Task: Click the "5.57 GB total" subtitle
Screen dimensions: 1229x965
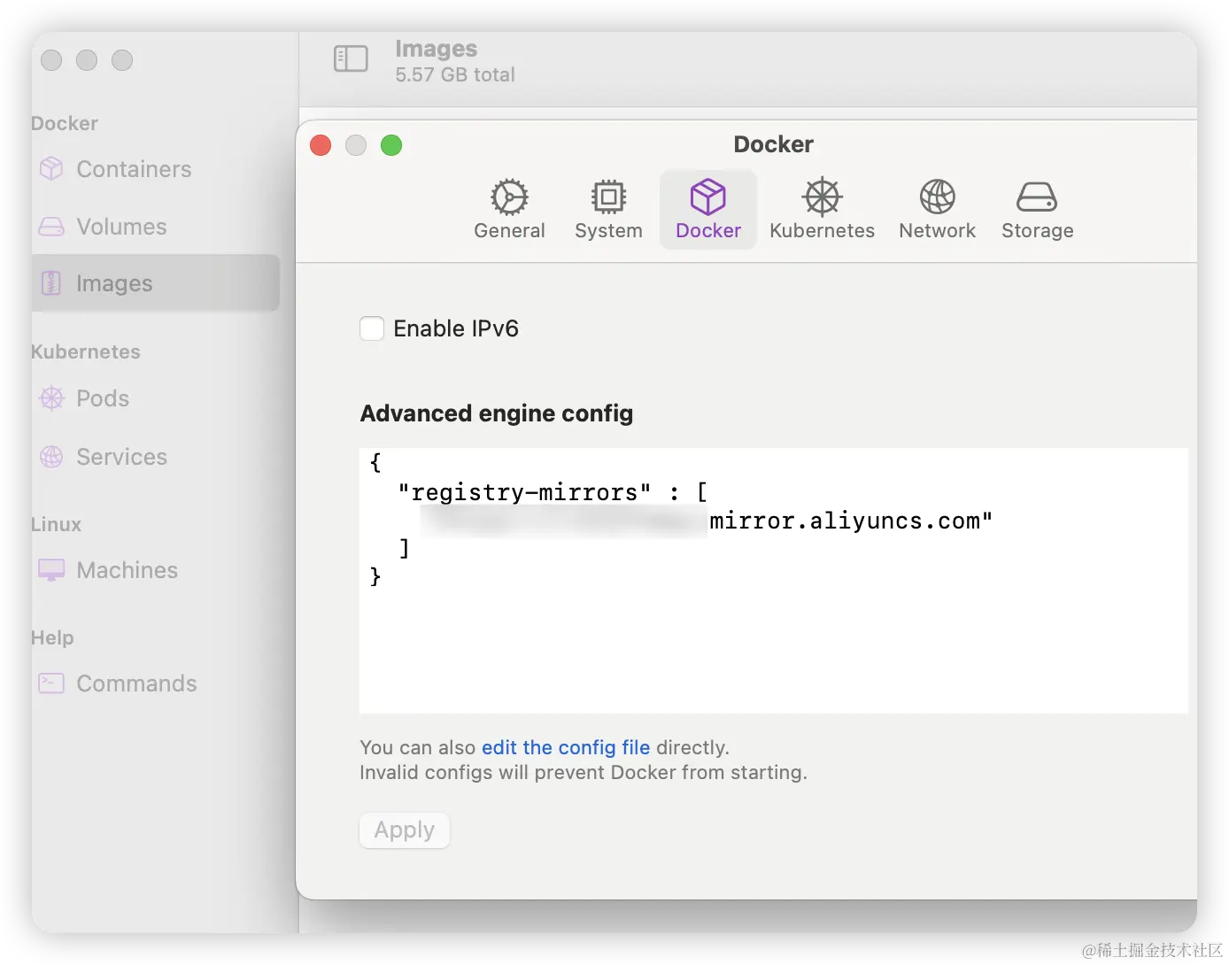Action: 455,74
